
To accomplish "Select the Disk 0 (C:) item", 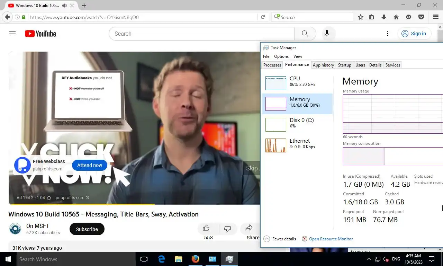I will pos(297,124).
